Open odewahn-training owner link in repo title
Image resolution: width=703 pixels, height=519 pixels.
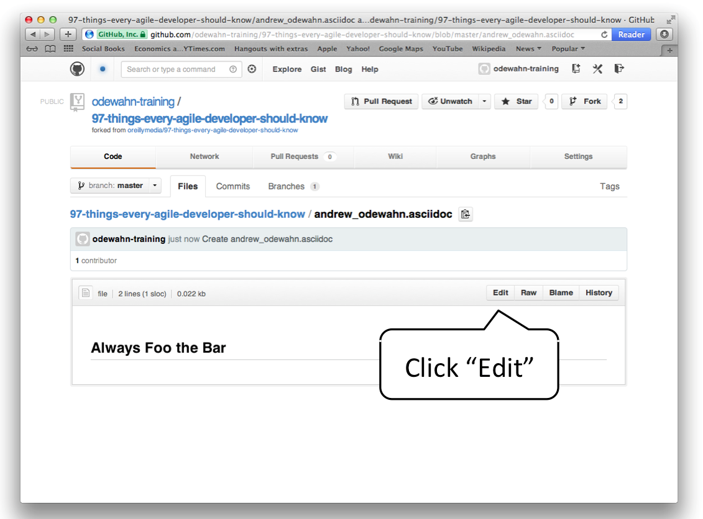tap(133, 102)
